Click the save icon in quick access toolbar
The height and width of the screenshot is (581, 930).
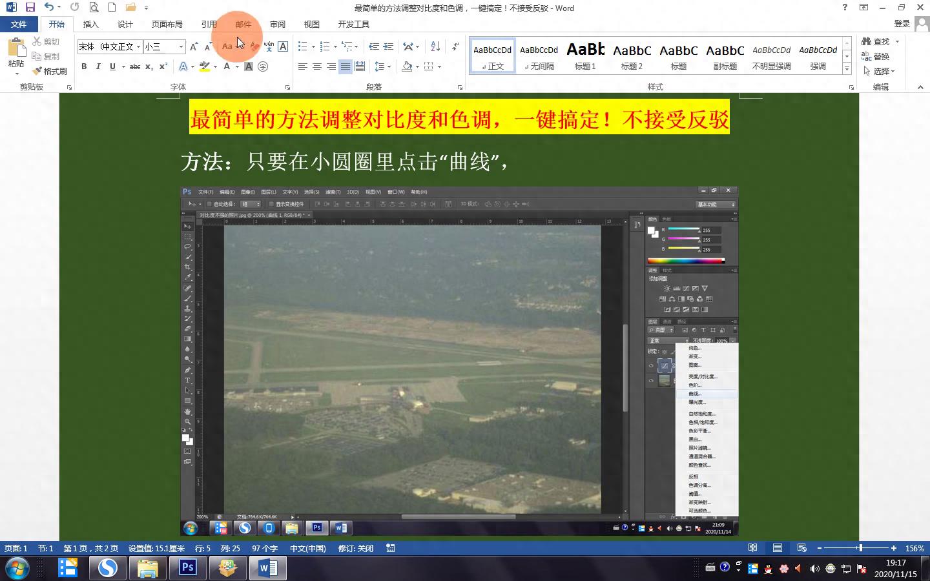(x=30, y=8)
